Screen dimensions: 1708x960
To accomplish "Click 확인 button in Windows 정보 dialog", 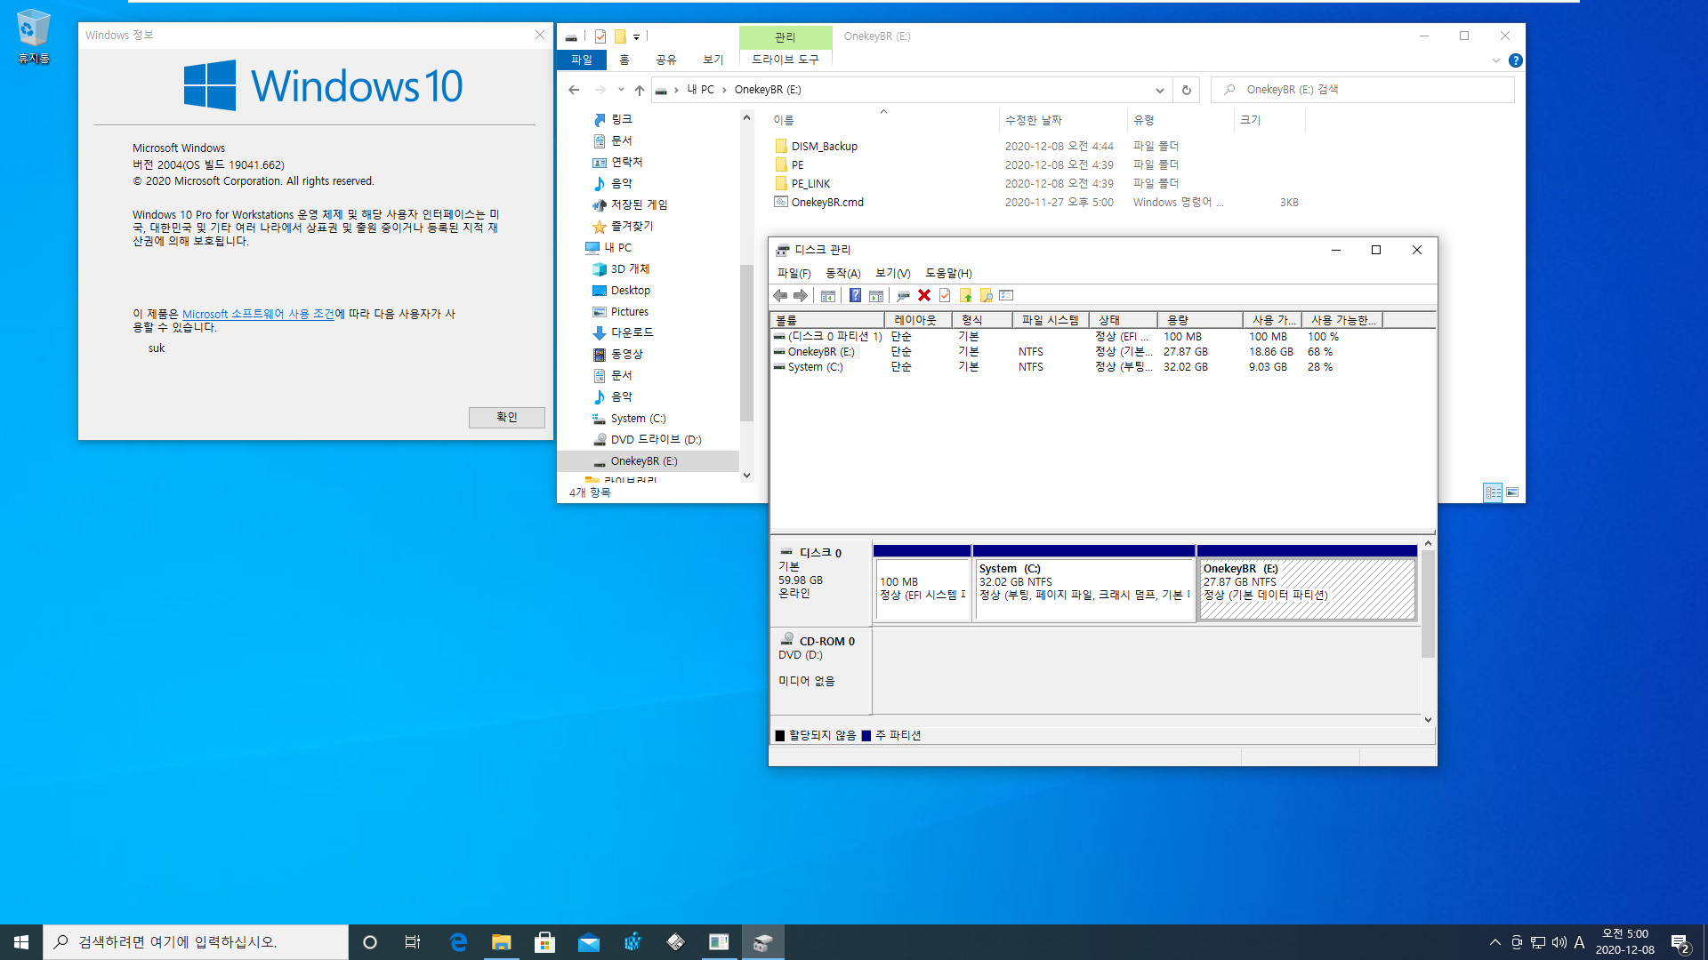I will [x=507, y=417].
